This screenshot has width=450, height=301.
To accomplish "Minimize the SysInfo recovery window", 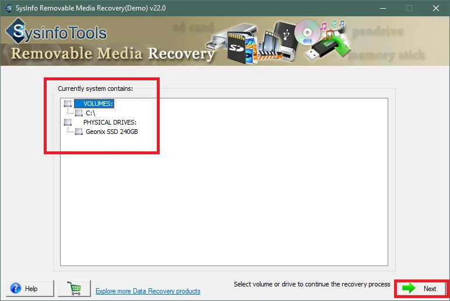I will pos(382,8).
